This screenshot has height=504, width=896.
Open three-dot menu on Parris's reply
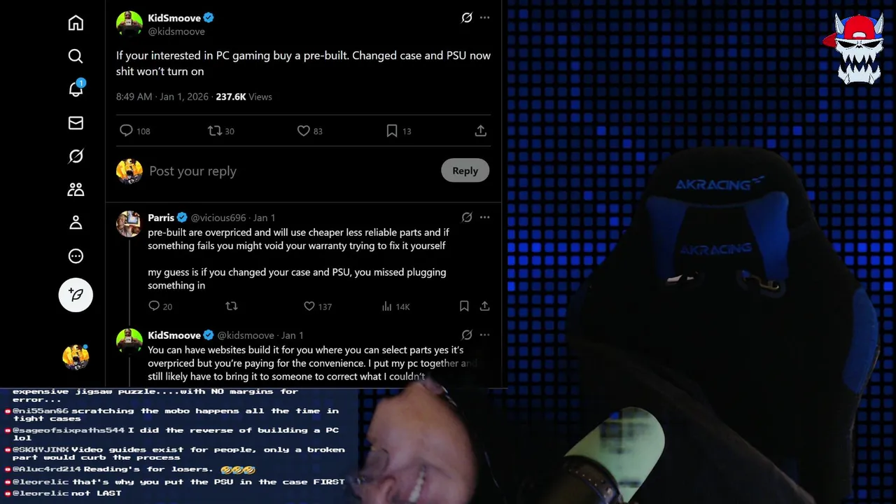(484, 217)
